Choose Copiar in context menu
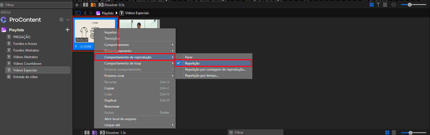Viewport: 430px width, 135px height. 135,88
